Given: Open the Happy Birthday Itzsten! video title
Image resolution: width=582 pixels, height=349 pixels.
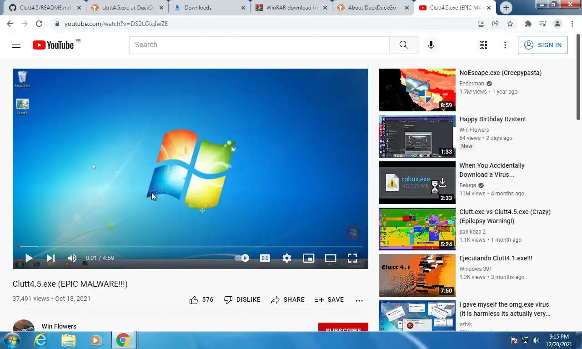Looking at the screenshot, I should [492, 119].
